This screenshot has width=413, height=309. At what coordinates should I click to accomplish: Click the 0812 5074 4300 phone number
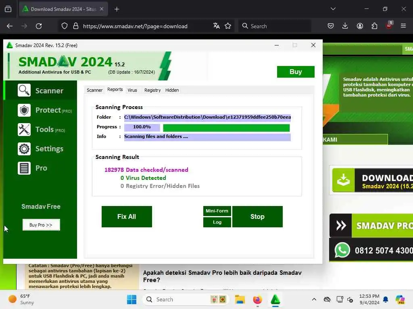point(384,250)
